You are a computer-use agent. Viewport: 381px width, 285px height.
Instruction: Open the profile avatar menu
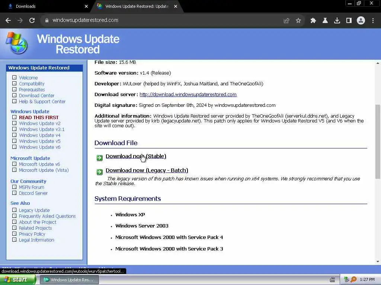point(361,21)
